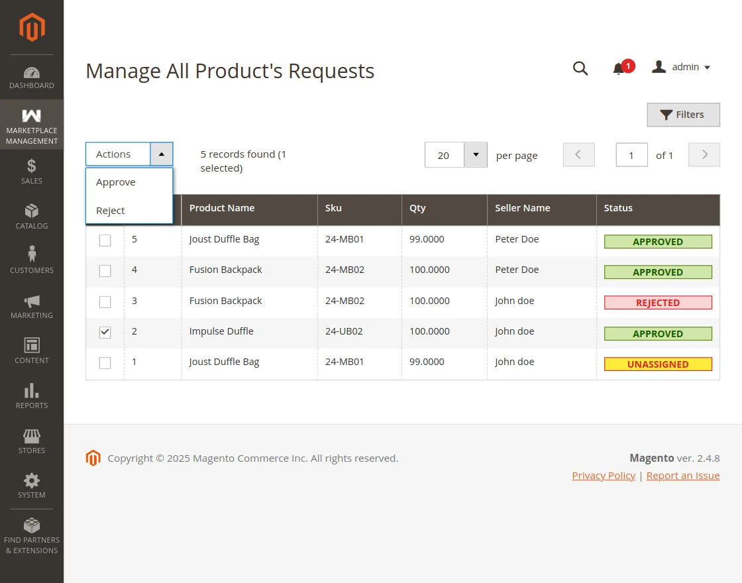Sort by Qty column header

point(445,208)
